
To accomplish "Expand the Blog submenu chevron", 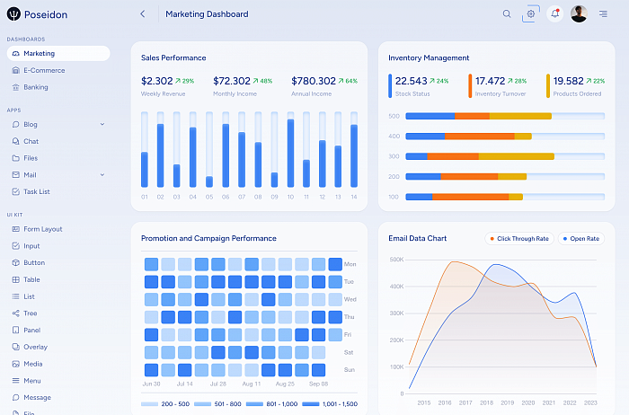I will pyautogui.click(x=102, y=124).
